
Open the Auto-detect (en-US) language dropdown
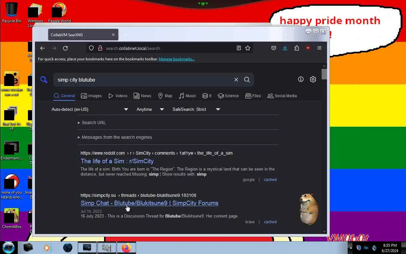click(90, 109)
